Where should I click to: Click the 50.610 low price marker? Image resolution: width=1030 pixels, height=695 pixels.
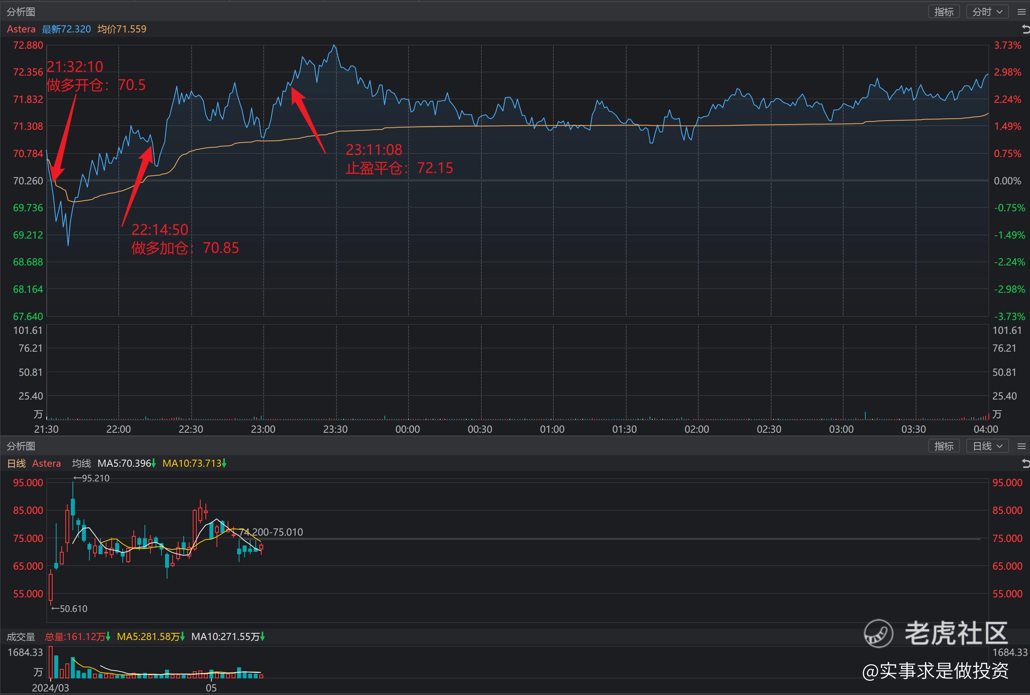pos(70,609)
